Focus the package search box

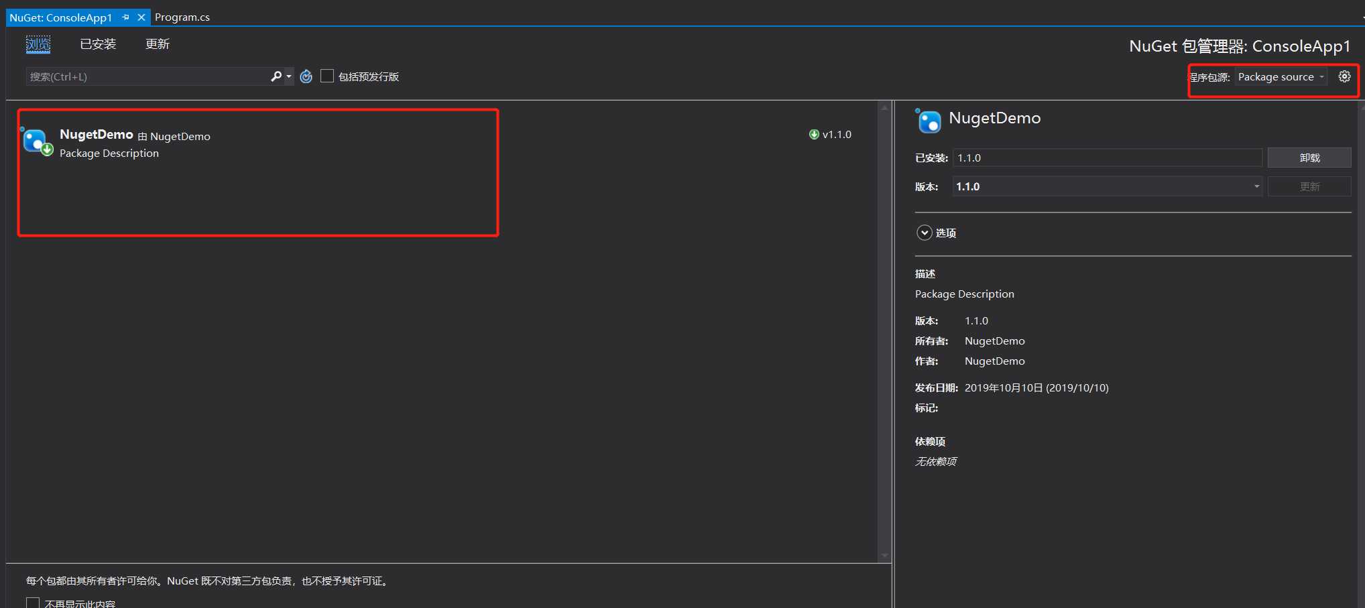pos(147,76)
